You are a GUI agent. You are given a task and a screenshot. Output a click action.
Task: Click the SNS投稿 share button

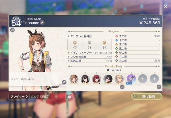click(x=147, y=96)
